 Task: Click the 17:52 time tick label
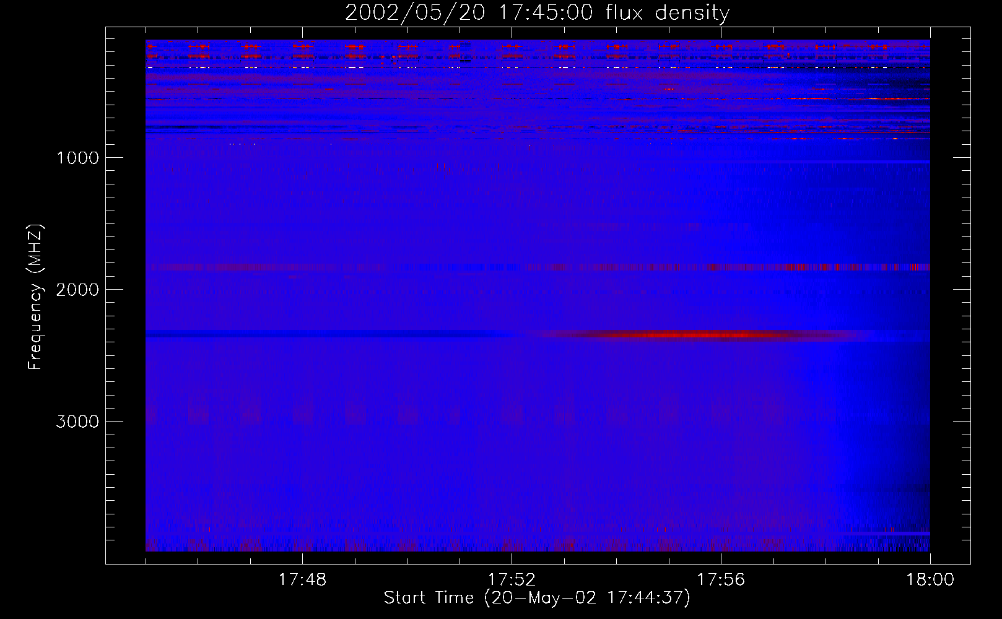pyautogui.click(x=512, y=580)
